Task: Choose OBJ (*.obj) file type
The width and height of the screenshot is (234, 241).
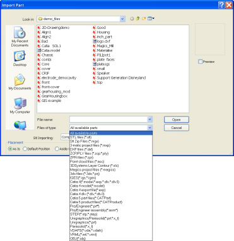Action: point(111,238)
